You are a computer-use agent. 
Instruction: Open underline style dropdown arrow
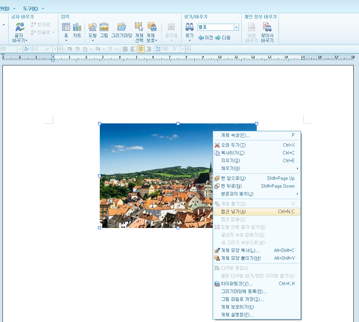pos(91,49)
